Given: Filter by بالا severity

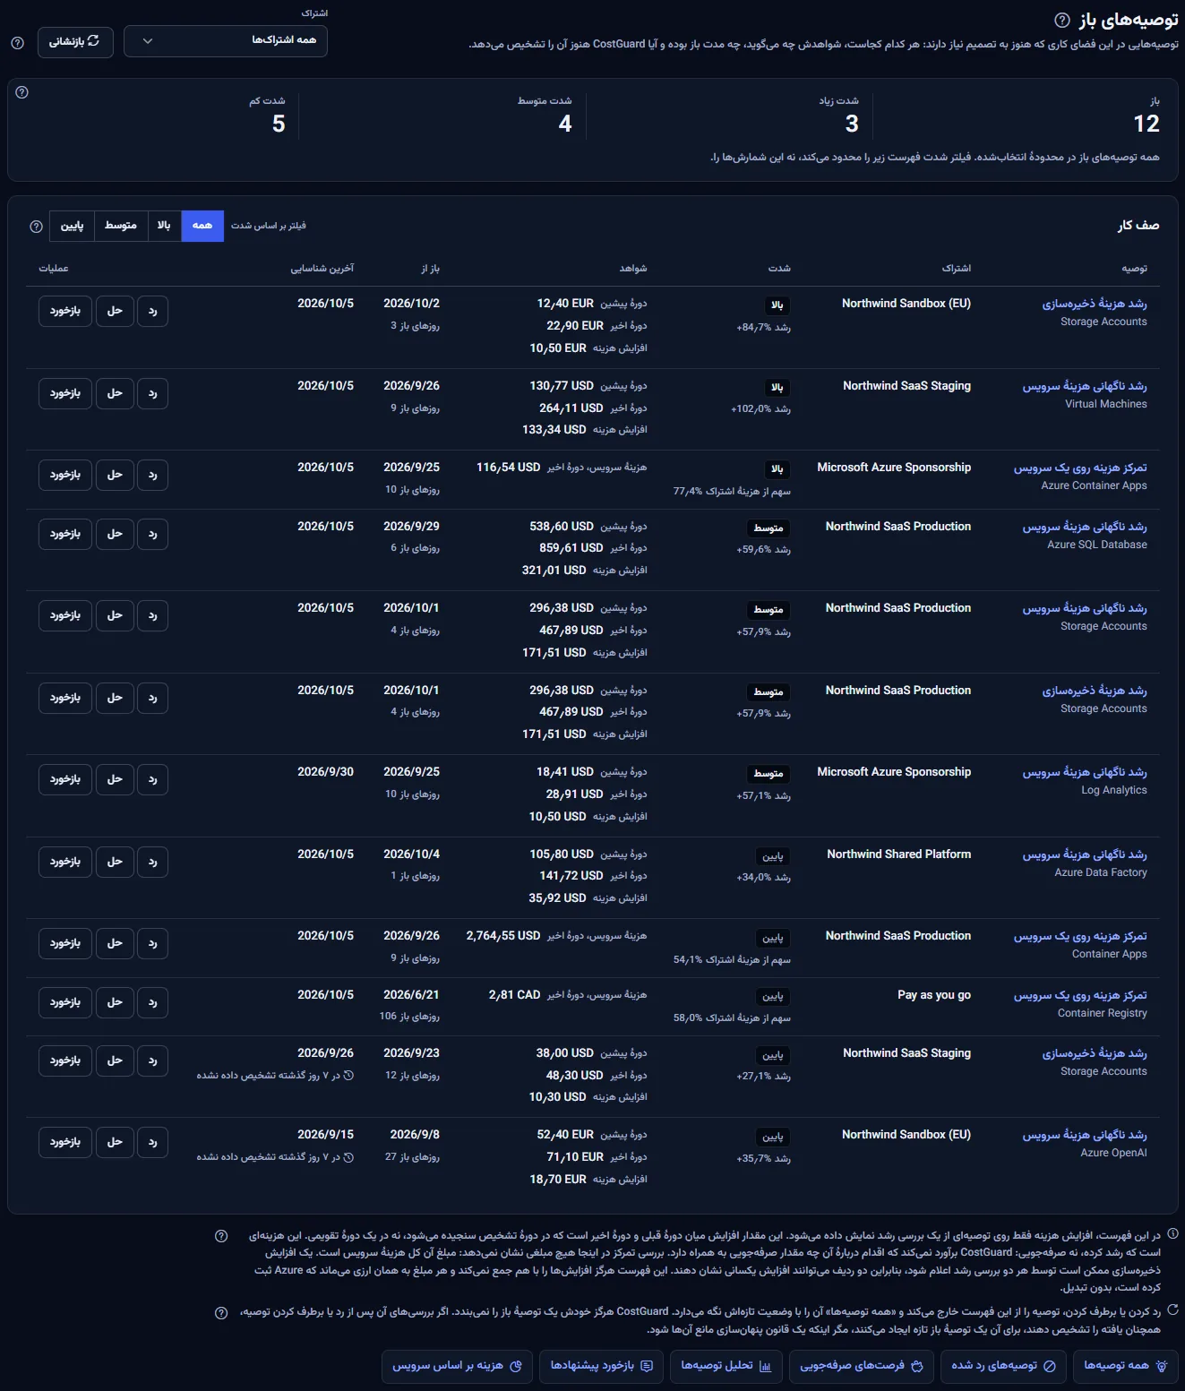Looking at the screenshot, I should (x=164, y=226).
